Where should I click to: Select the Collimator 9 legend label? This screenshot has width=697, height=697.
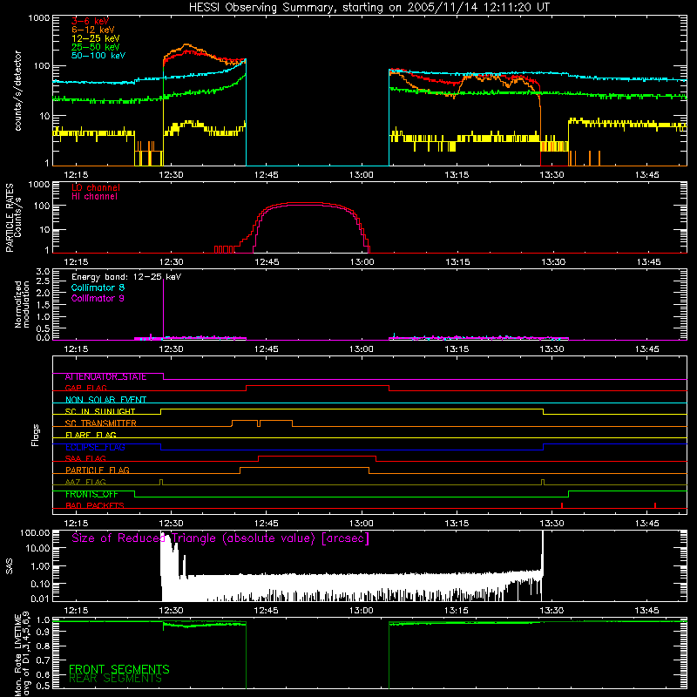coord(98,298)
